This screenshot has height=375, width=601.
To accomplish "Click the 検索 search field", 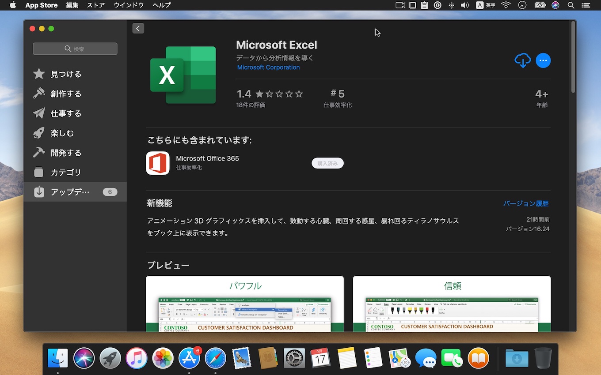I will pyautogui.click(x=75, y=49).
